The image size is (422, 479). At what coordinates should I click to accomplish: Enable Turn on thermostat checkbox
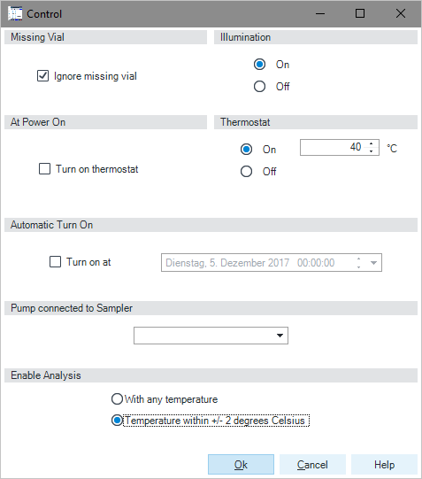tap(44, 168)
